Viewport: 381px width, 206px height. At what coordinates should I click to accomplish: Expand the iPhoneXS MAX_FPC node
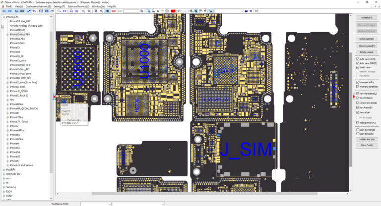click(x=8, y=78)
